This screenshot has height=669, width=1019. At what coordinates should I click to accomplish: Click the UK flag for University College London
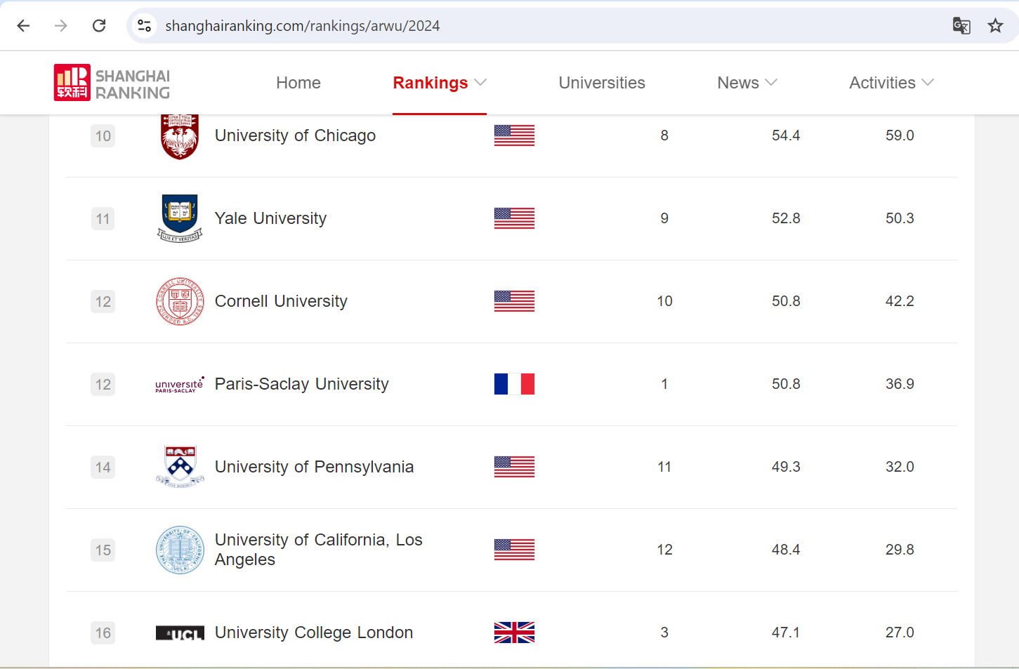pyautogui.click(x=514, y=632)
